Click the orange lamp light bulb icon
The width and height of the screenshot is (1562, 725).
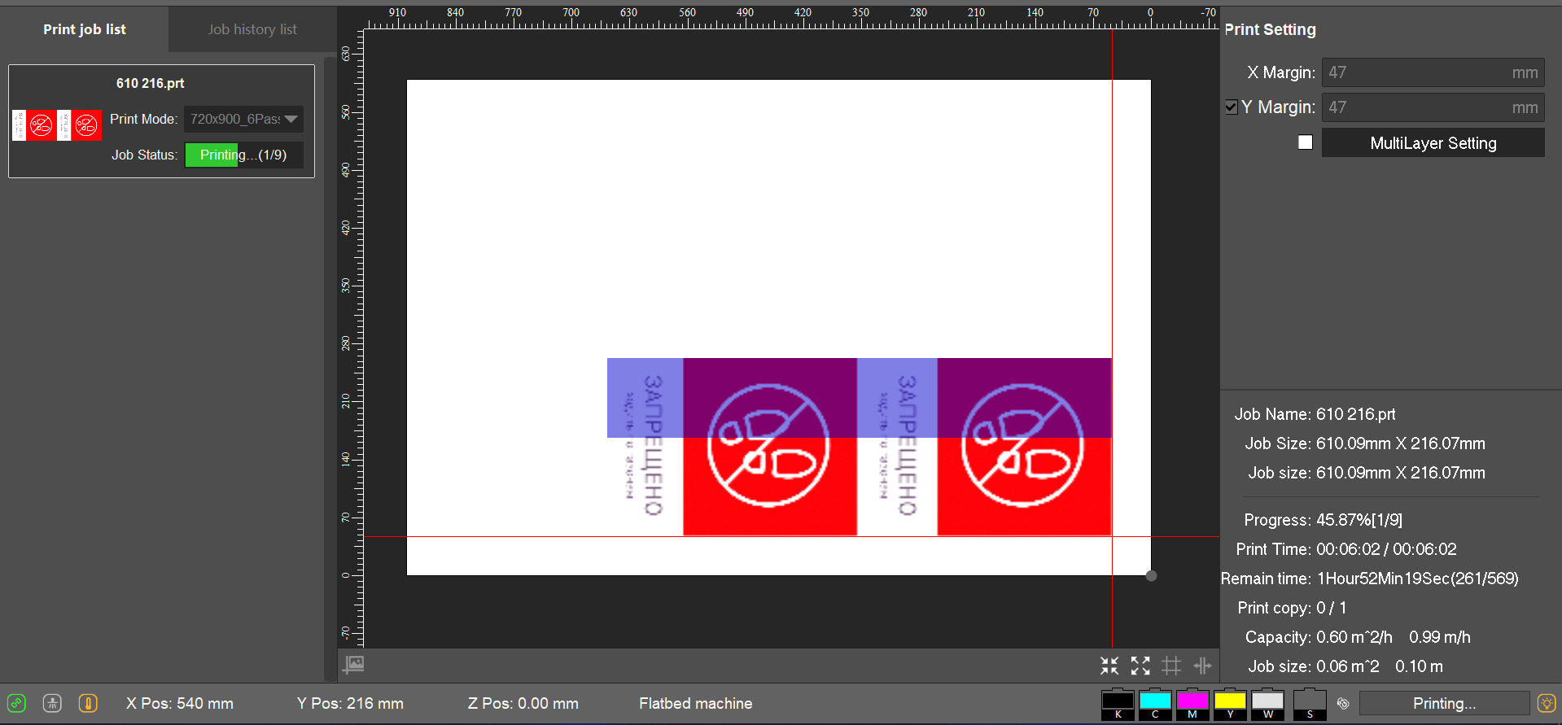[1546, 703]
